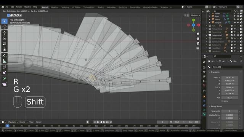Screen dimensions: 244x137
Task: Expand the CovertFinal3 collection
Action: coord(207,35)
